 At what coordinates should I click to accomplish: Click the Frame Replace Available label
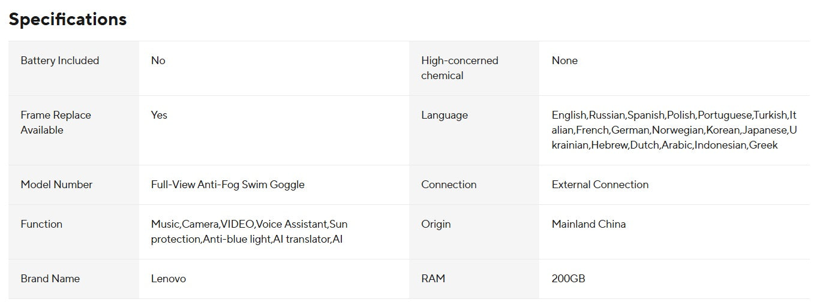click(x=56, y=122)
